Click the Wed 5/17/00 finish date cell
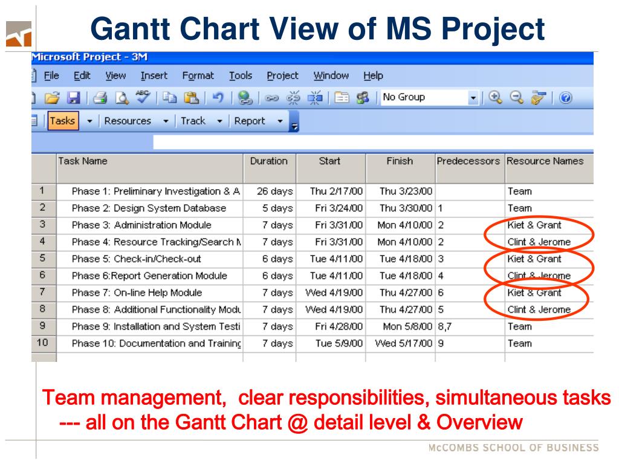619x464 pixels. pyautogui.click(x=400, y=343)
